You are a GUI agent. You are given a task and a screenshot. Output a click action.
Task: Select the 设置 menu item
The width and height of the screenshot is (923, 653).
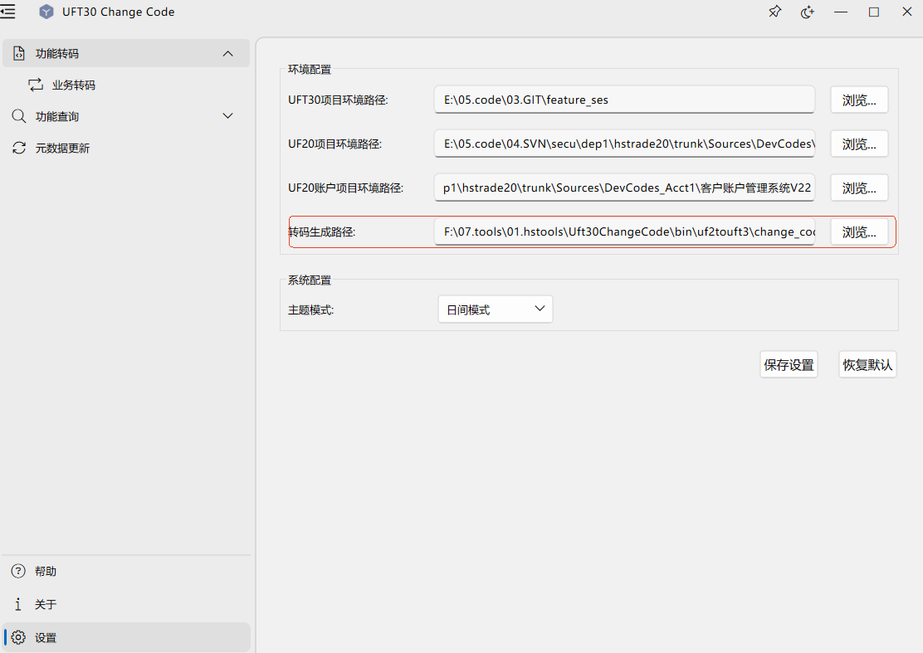point(126,637)
